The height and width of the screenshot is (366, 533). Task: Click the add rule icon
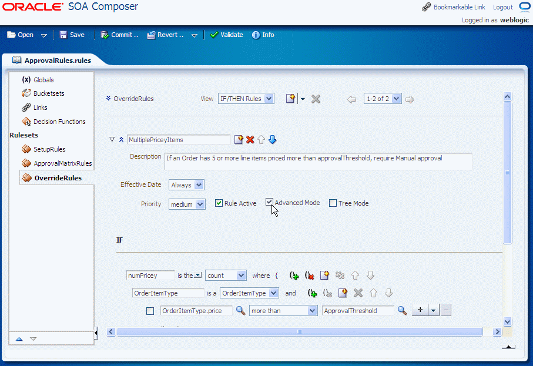(291, 99)
